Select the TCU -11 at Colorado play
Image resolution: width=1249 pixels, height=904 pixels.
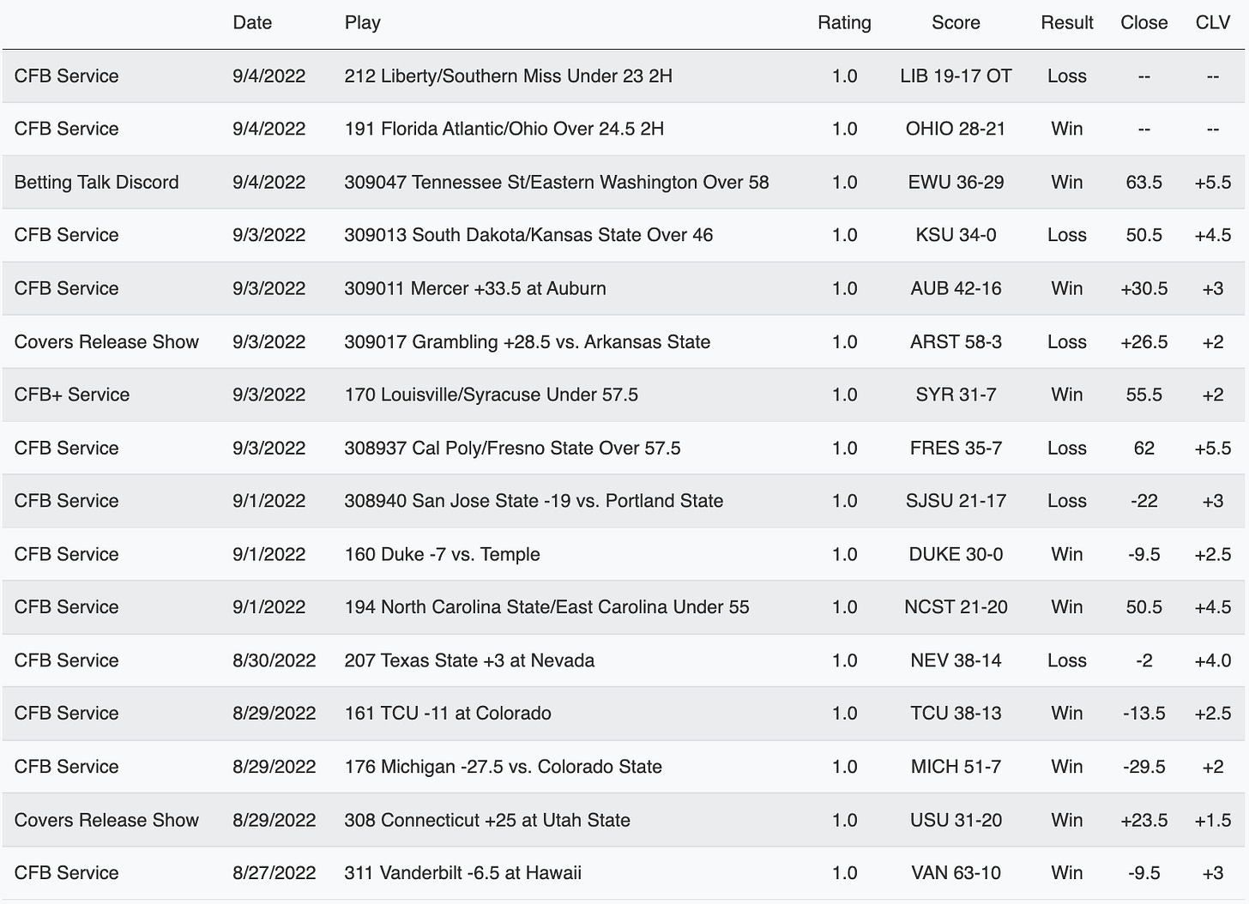pyautogui.click(x=448, y=714)
